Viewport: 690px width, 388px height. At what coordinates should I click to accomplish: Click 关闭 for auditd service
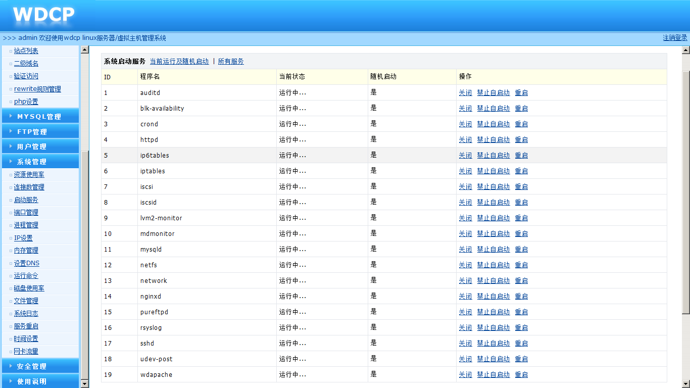tap(465, 93)
